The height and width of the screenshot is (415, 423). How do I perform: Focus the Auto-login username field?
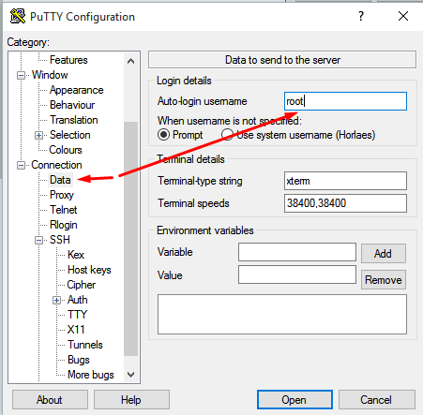345,101
